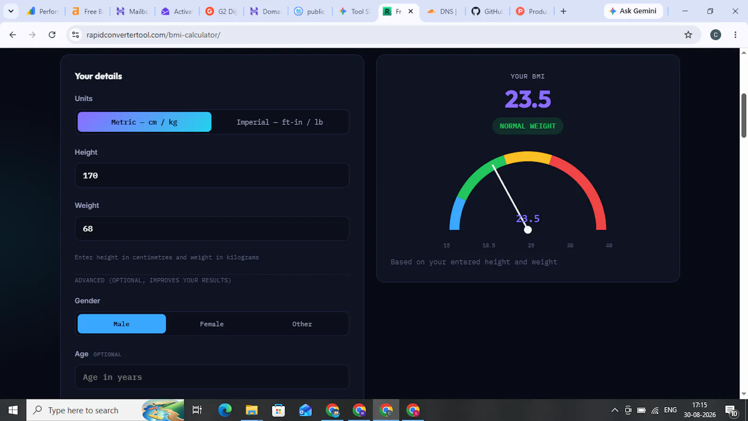748x421 pixels.
Task: Select Male gender option
Action: (122, 324)
